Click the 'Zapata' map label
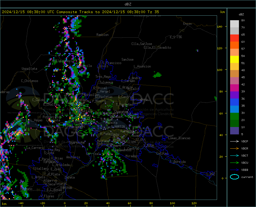256x207 pixels. 70,177
